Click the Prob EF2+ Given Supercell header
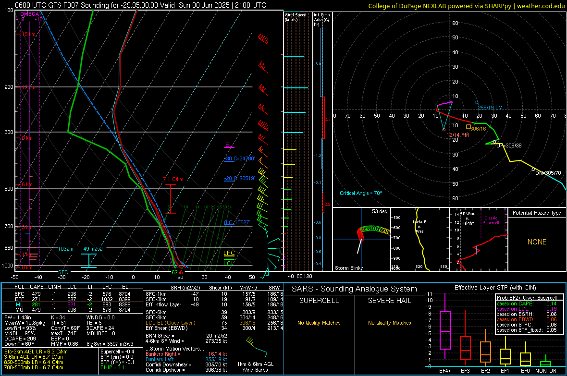The width and height of the screenshot is (567, 376). [527, 298]
